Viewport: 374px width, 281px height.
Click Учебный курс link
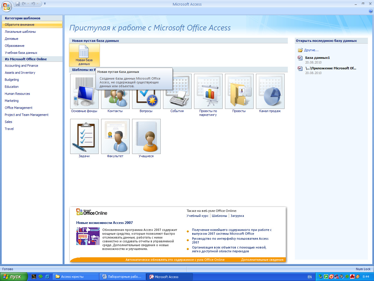[x=198, y=216]
